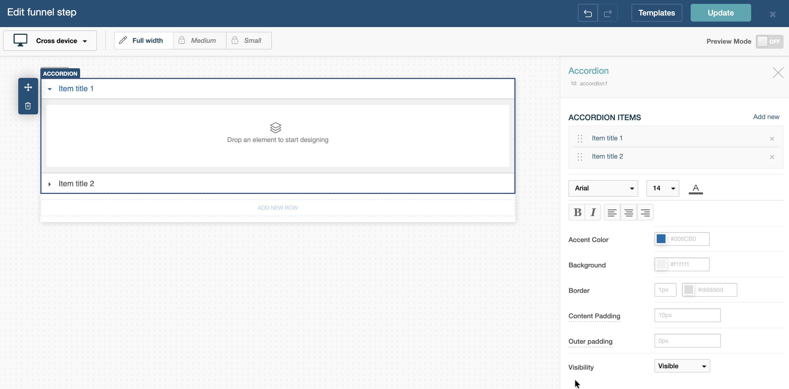Image resolution: width=789 pixels, height=389 pixels.
Task: Click the undo arrow icon
Action: click(x=587, y=13)
